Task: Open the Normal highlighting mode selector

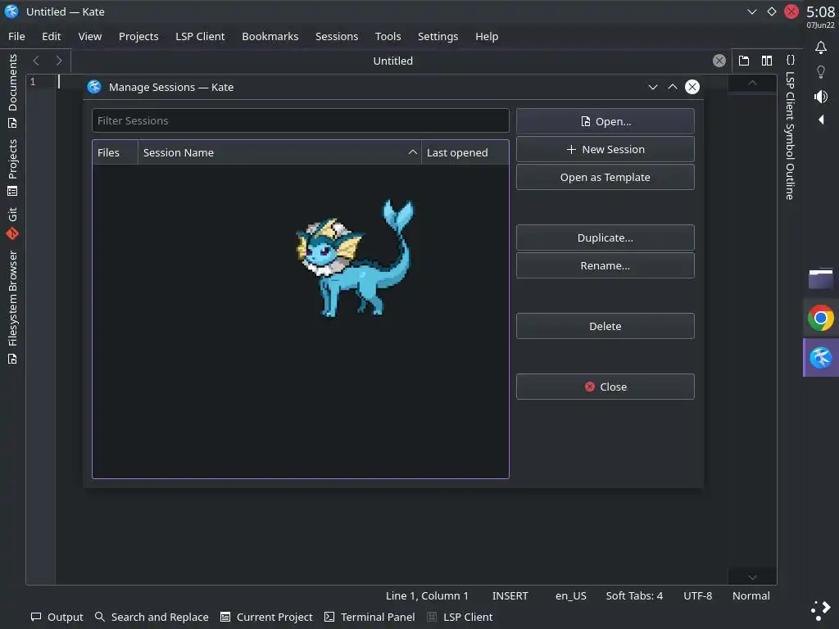Action: tap(751, 596)
